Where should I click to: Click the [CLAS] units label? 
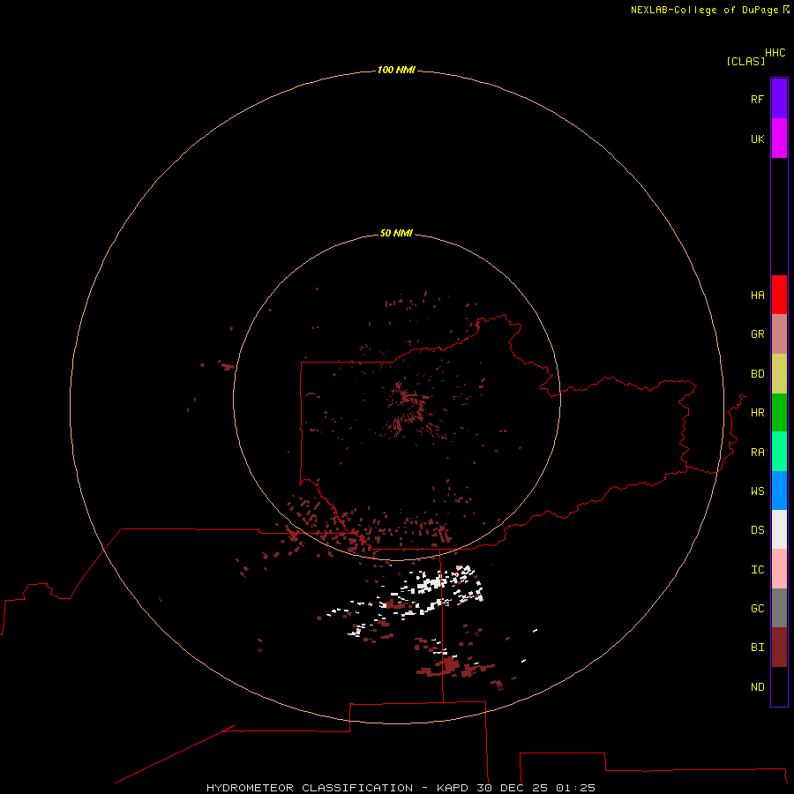click(745, 61)
